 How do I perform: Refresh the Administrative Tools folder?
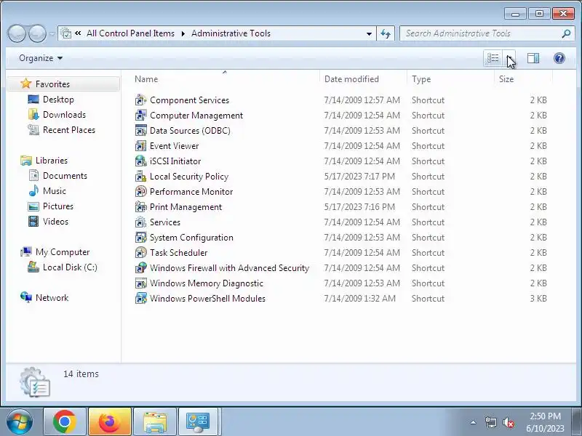386,33
